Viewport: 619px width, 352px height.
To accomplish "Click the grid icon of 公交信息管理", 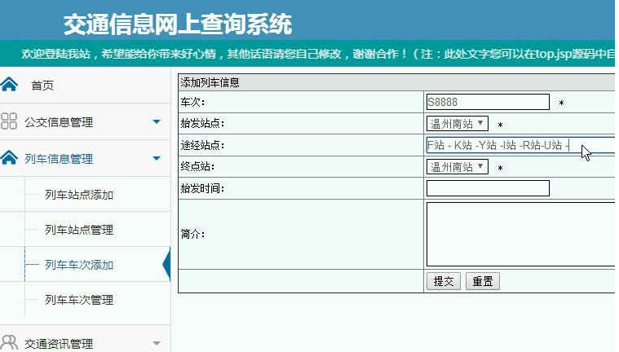I will coord(9,121).
